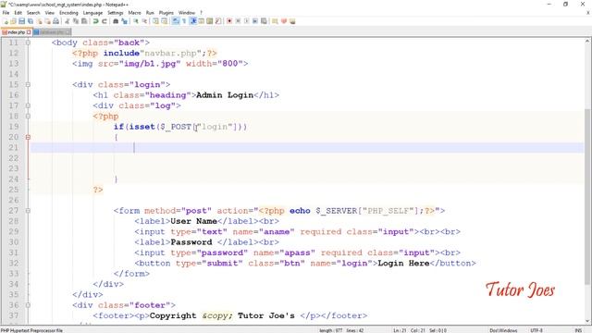Cut selection with the scissors icon

(67, 21)
